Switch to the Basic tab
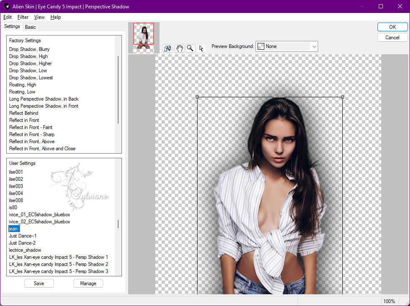 click(30, 27)
